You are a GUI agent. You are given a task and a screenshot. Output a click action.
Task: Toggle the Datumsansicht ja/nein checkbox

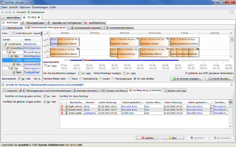point(45,66)
